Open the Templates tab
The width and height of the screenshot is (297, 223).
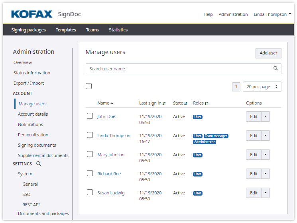click(66, 30)
